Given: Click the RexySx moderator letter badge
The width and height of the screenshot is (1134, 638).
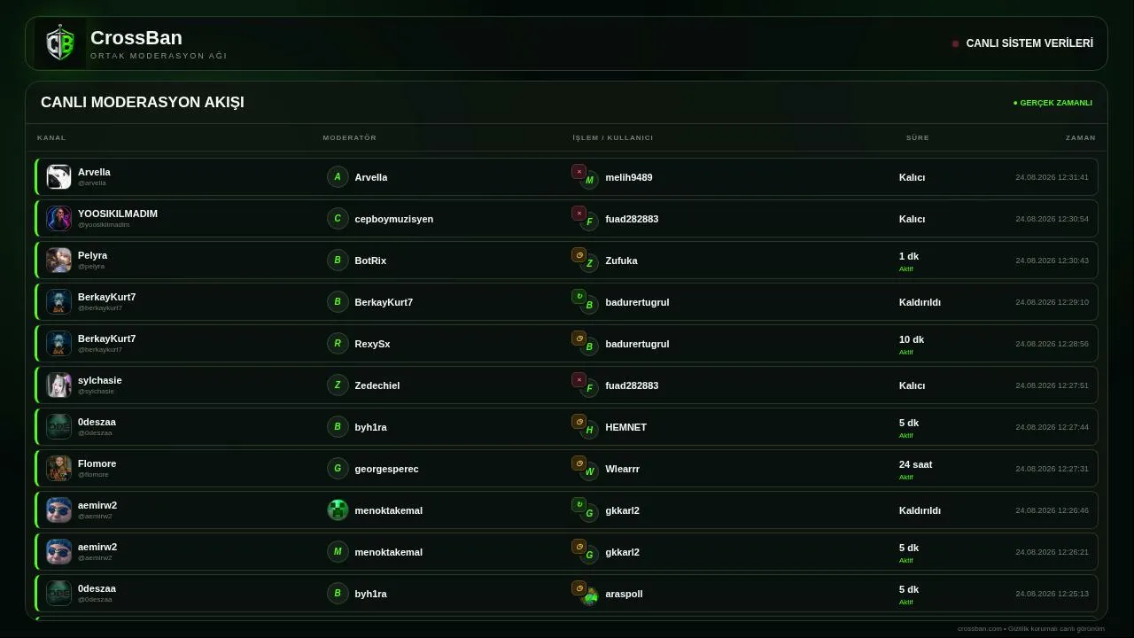Looking at the screenshot, I should (x=338, y=343).
